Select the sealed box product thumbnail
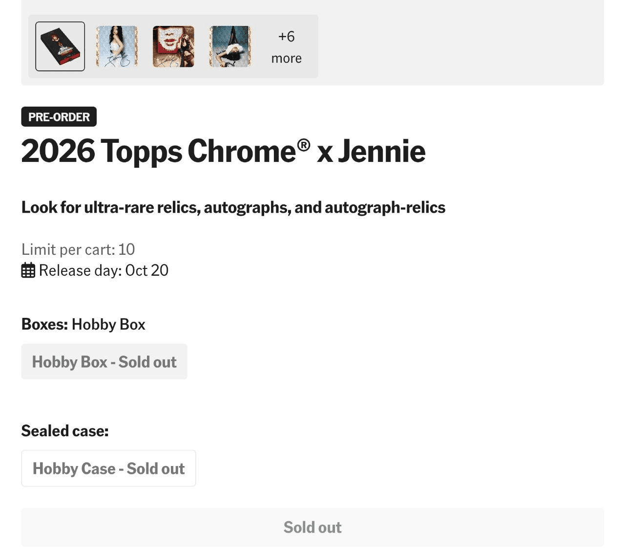Viewport: 625px width, 556px height. [60, 46]
